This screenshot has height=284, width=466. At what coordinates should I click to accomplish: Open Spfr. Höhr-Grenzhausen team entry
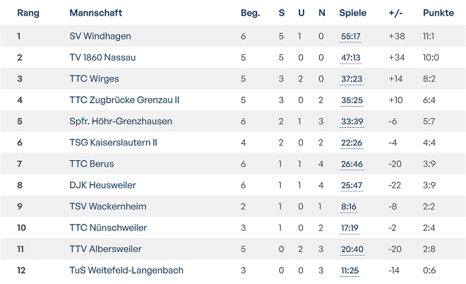pos(121,122)
